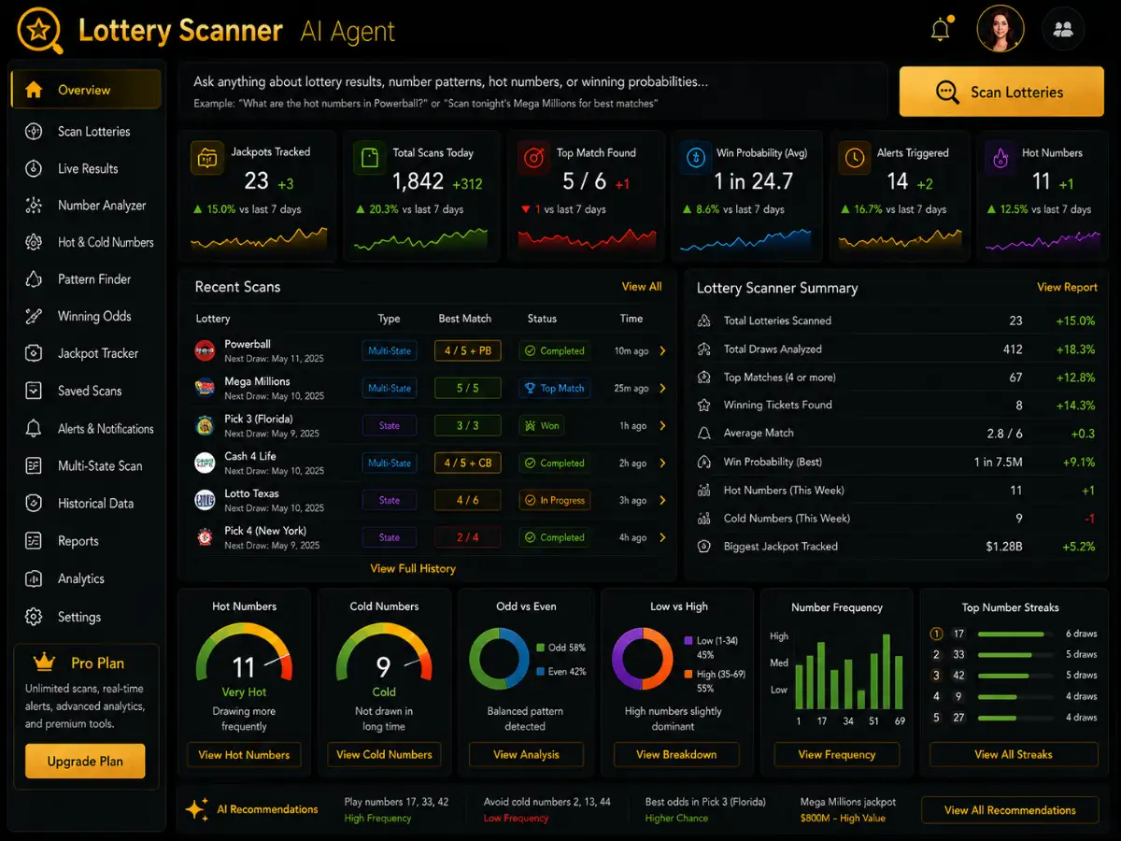This screenshot has height=841, width=1121.
Task: Click the Analytics sidebar icon
Action: (34, 578)
